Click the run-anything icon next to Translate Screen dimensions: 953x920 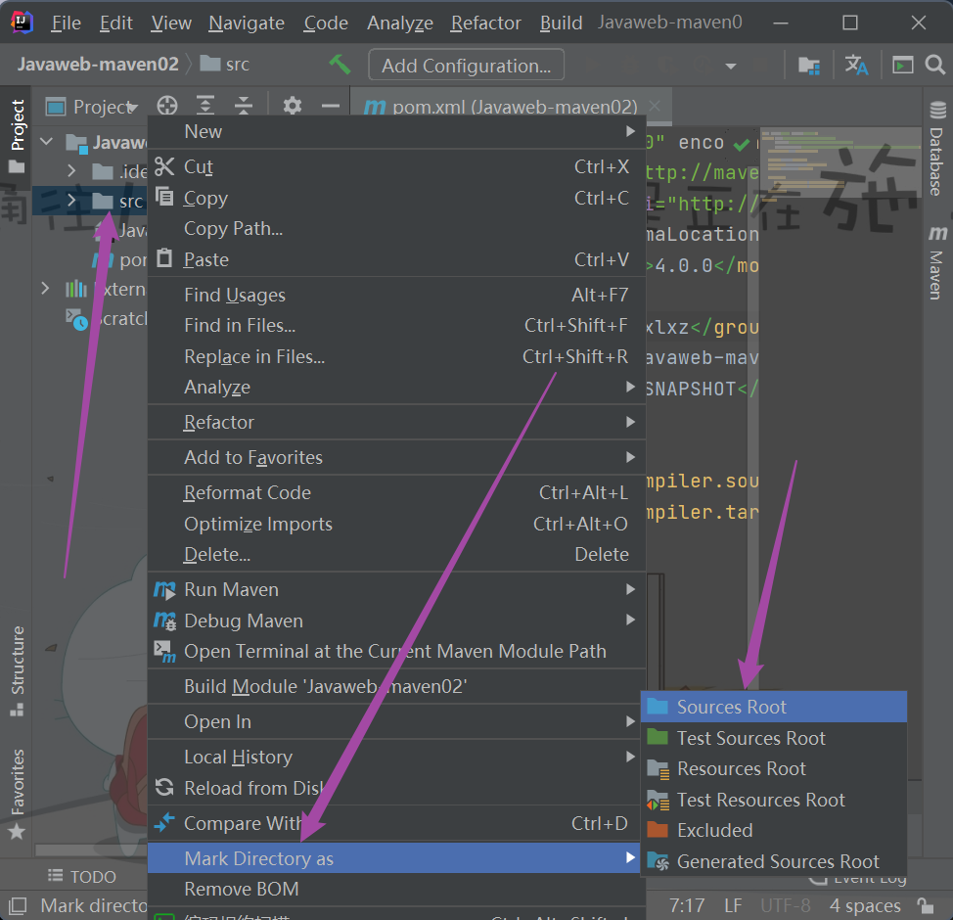(x=902, y=65)
